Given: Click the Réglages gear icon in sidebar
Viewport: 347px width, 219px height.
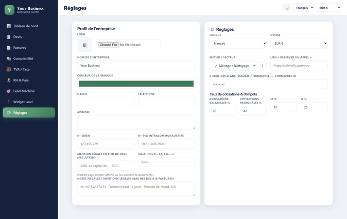Looking at the screenshot, I should (9, 113).
